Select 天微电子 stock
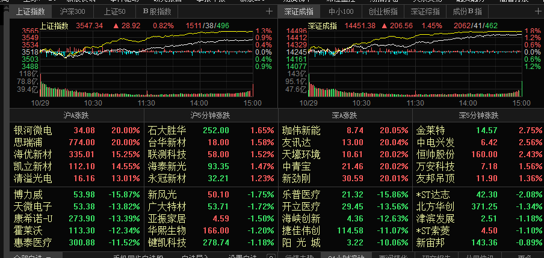The width and height of the screenshot is (544, 258). click(x=76, y=207)
